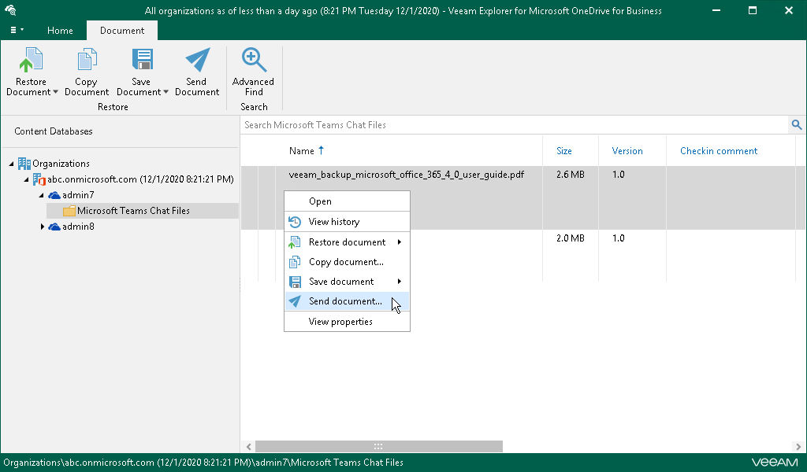Choose View properties menu entry
This screenshot has width=807, height=472.
348,322
